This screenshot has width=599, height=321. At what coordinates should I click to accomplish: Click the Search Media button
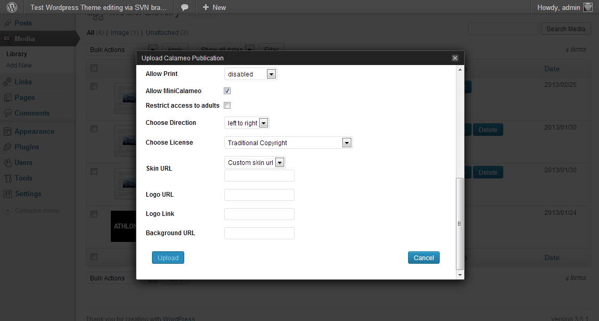(566, 29)
